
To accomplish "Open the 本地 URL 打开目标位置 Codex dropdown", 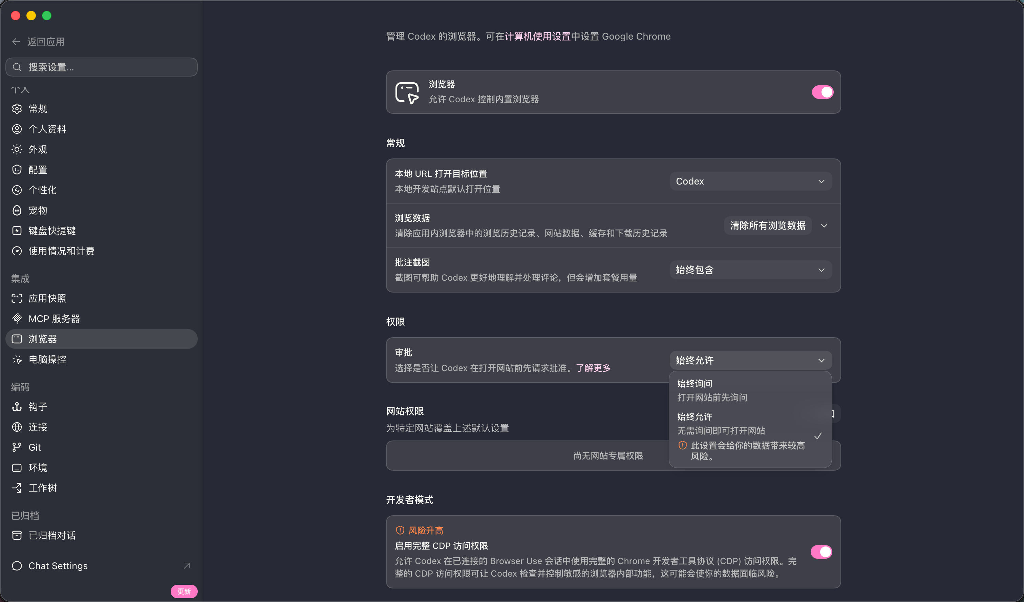I will point(750,181).
